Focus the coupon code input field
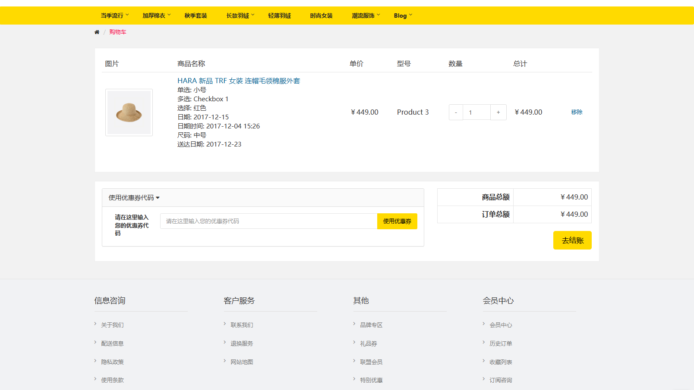Viewport: 694px width, 390px height. coord(268,221)
